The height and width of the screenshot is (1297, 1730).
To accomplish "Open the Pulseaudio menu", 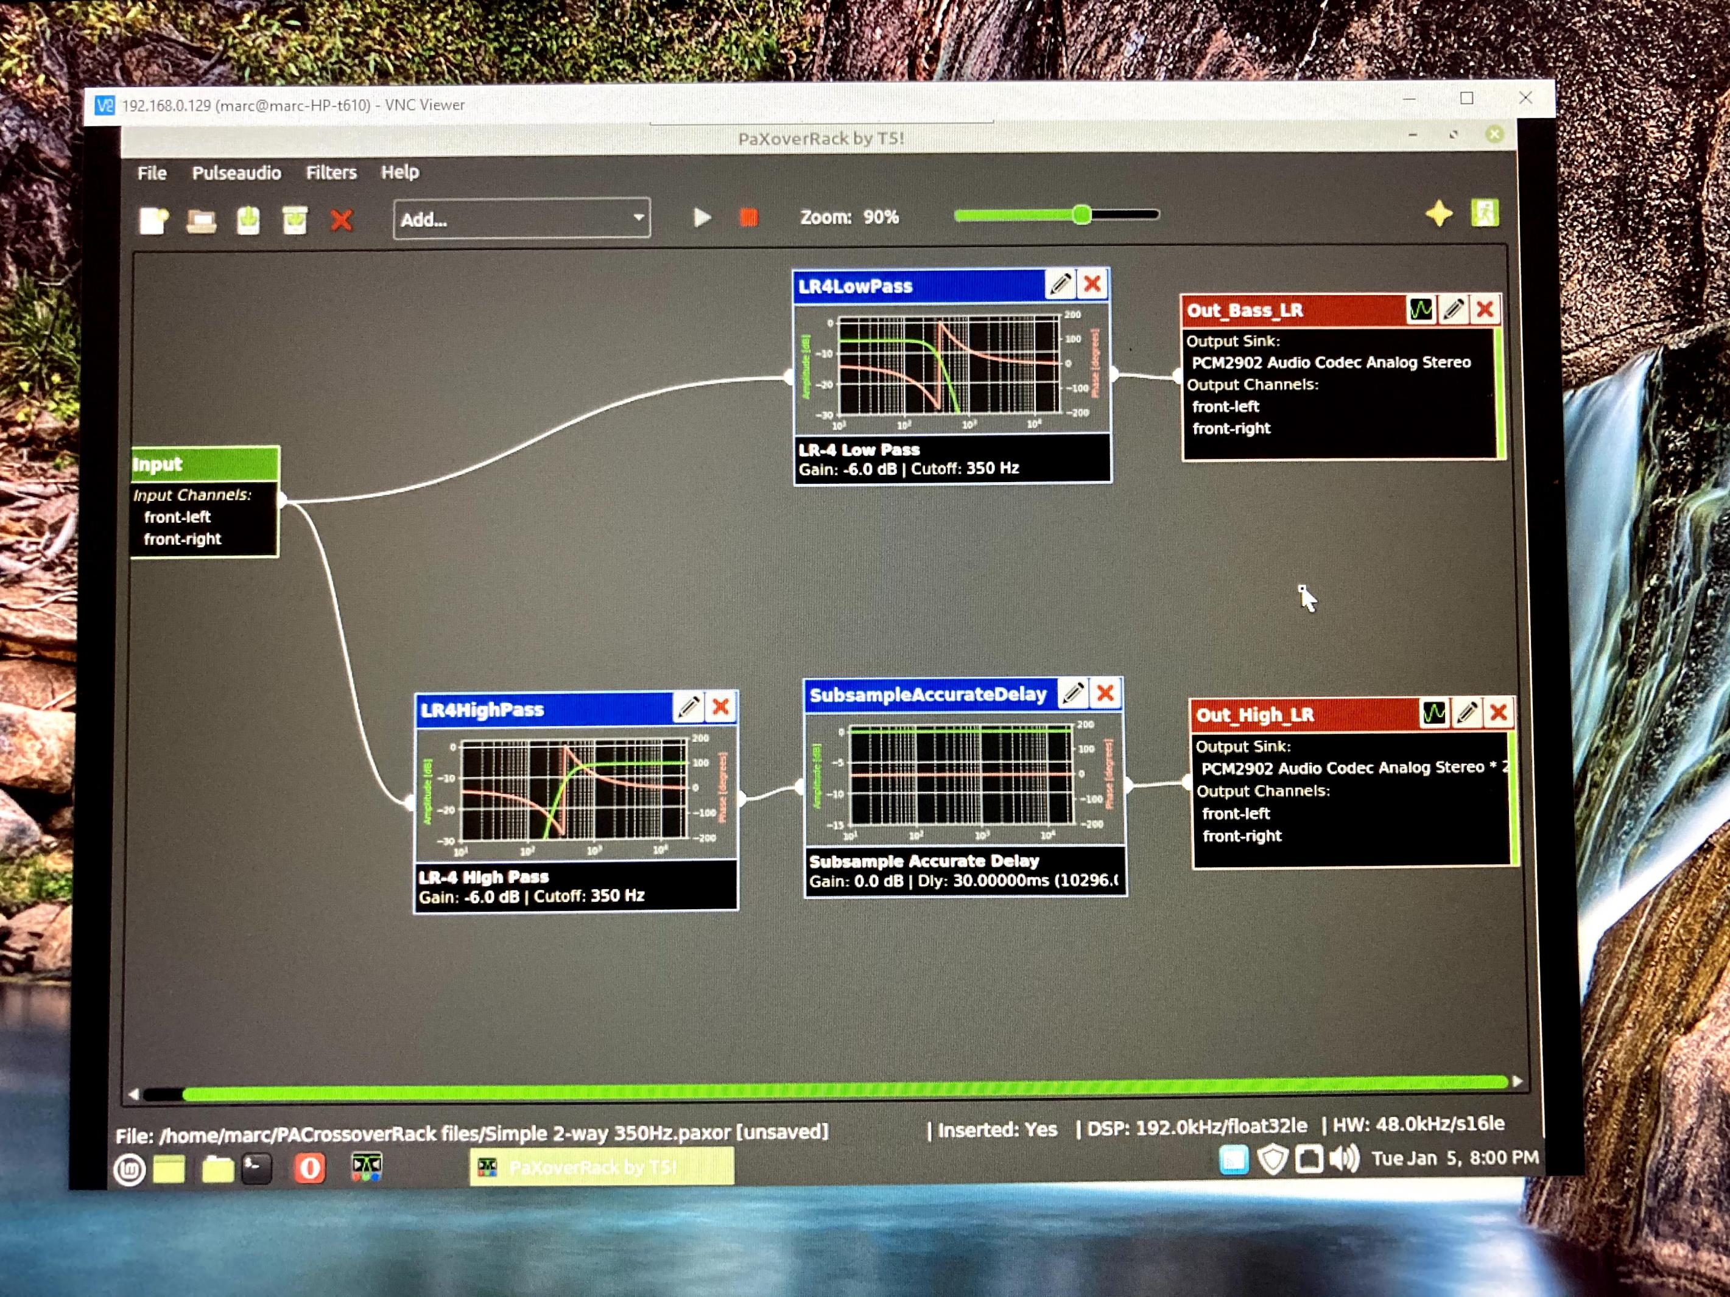I will (x=236, y=173).
